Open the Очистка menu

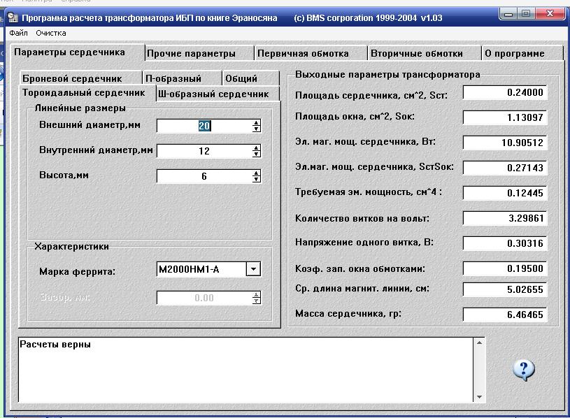pyautogui.click(x=51, y=33)
